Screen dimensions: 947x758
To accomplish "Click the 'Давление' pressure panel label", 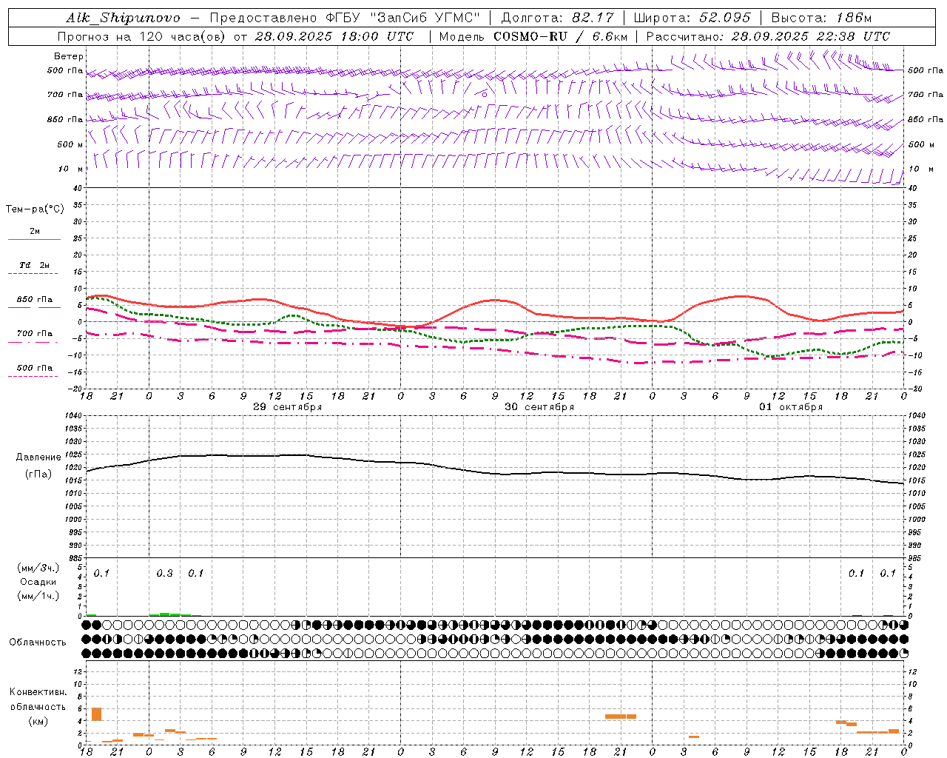I will click(38, 457).
